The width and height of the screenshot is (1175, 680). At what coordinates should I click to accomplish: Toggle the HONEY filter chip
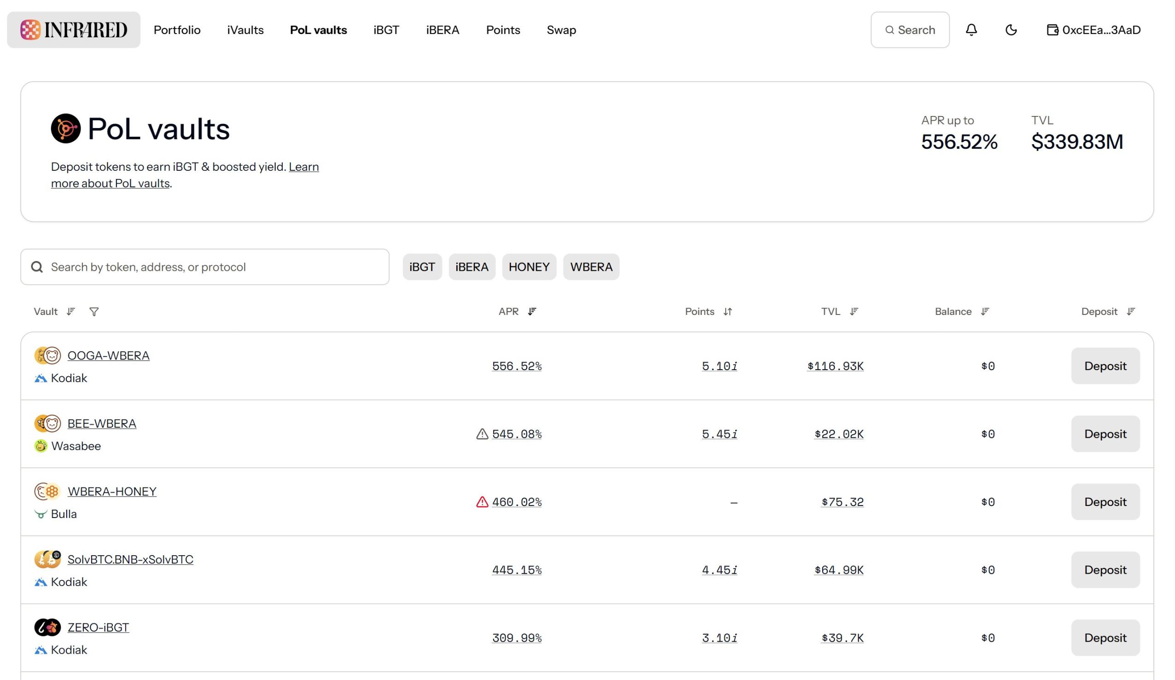(529, 267)
